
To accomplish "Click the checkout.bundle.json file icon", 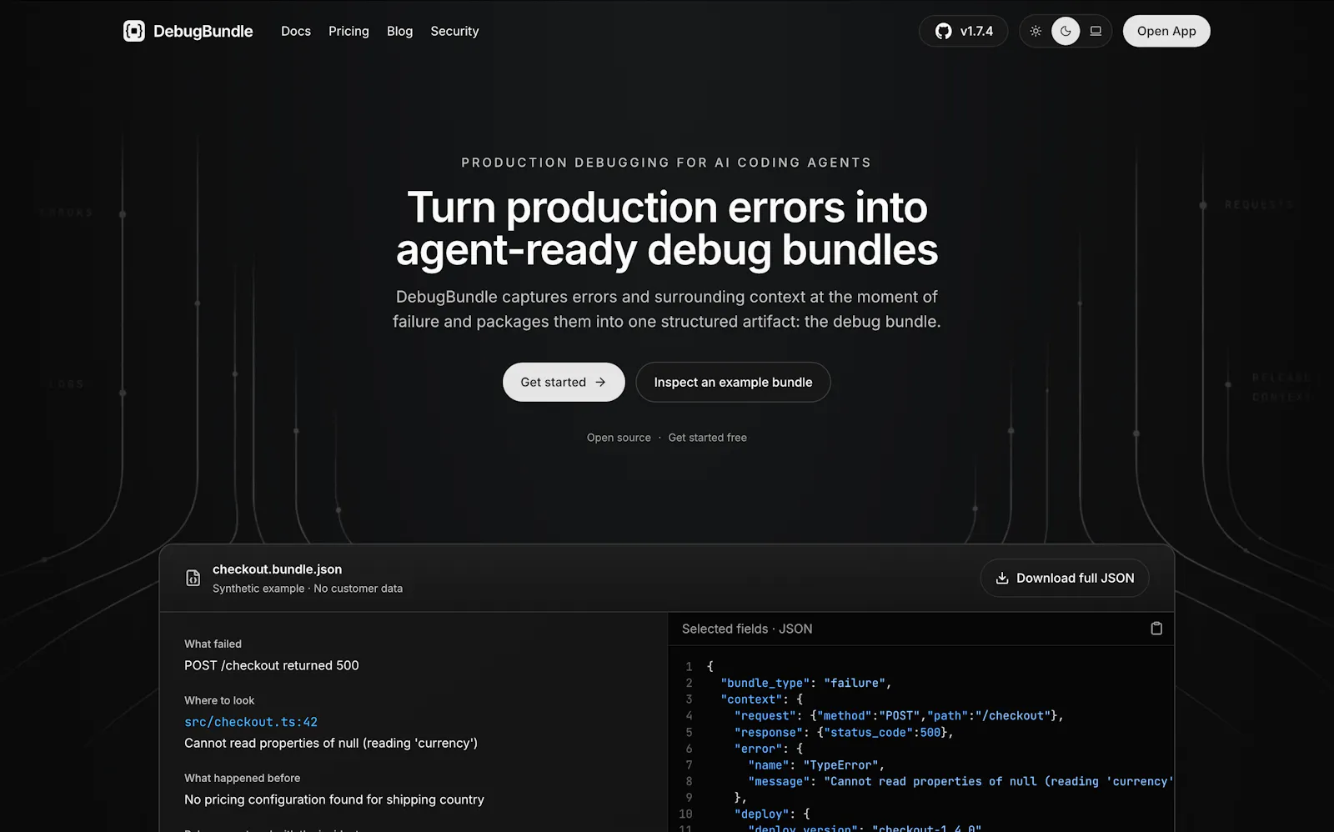I will 193,578.
